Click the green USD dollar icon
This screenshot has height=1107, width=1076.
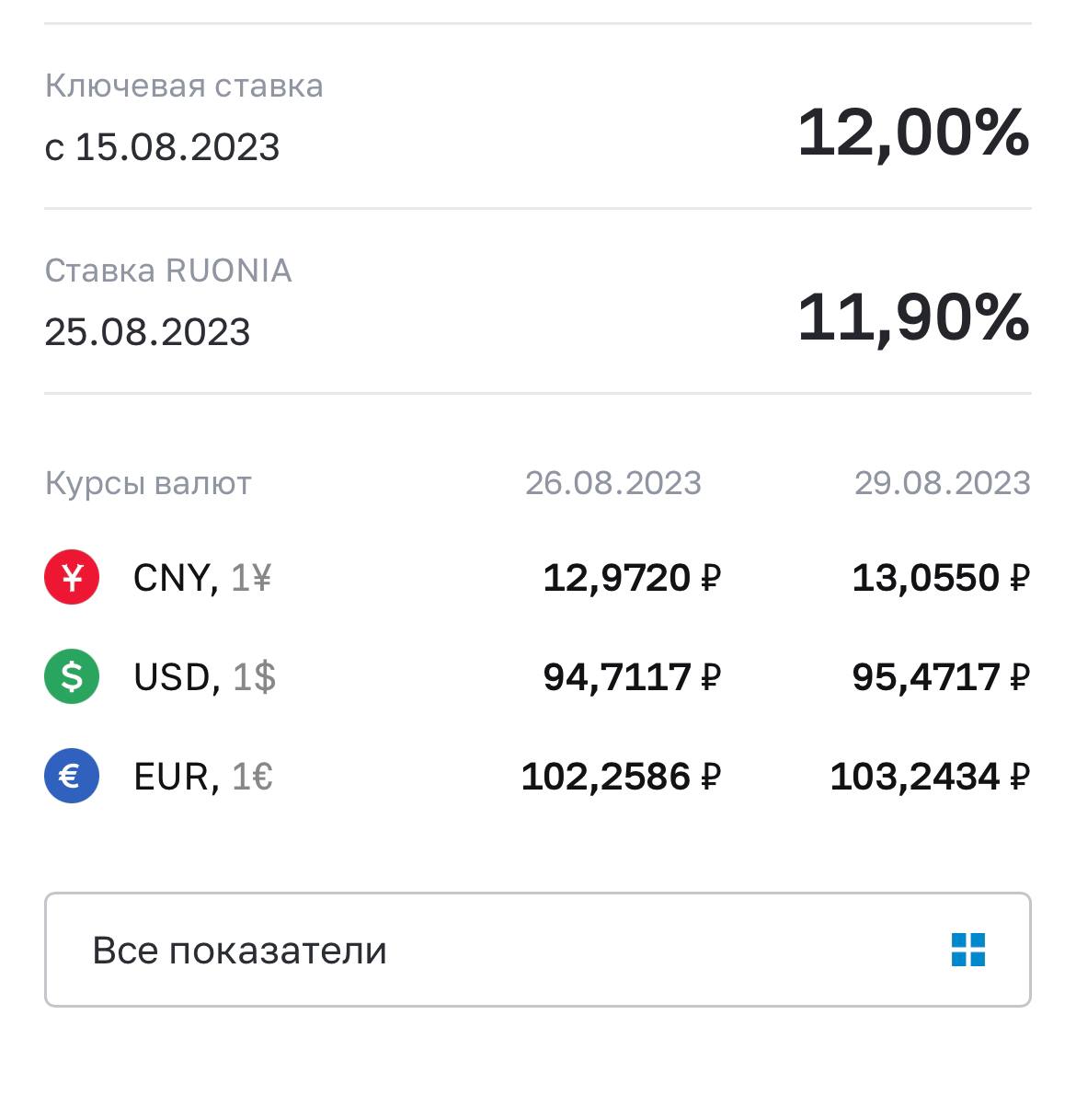tap(72, 677)
